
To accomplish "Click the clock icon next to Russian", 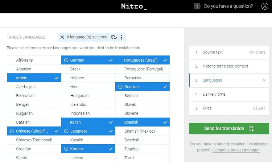I will [120, 87].
